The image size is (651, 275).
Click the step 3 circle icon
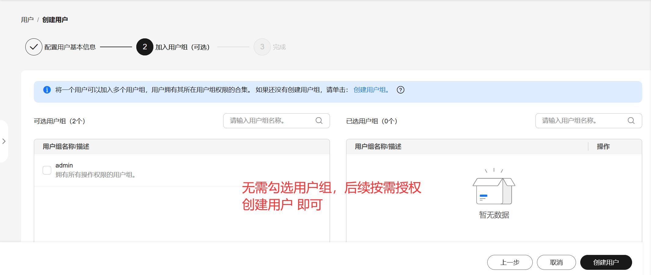tap(262, 47)
